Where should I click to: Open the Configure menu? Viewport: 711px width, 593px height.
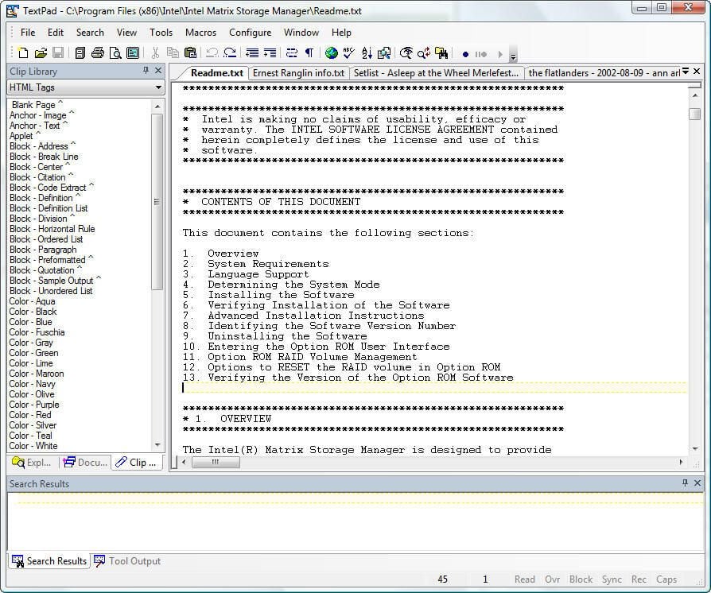click(250, 33)
